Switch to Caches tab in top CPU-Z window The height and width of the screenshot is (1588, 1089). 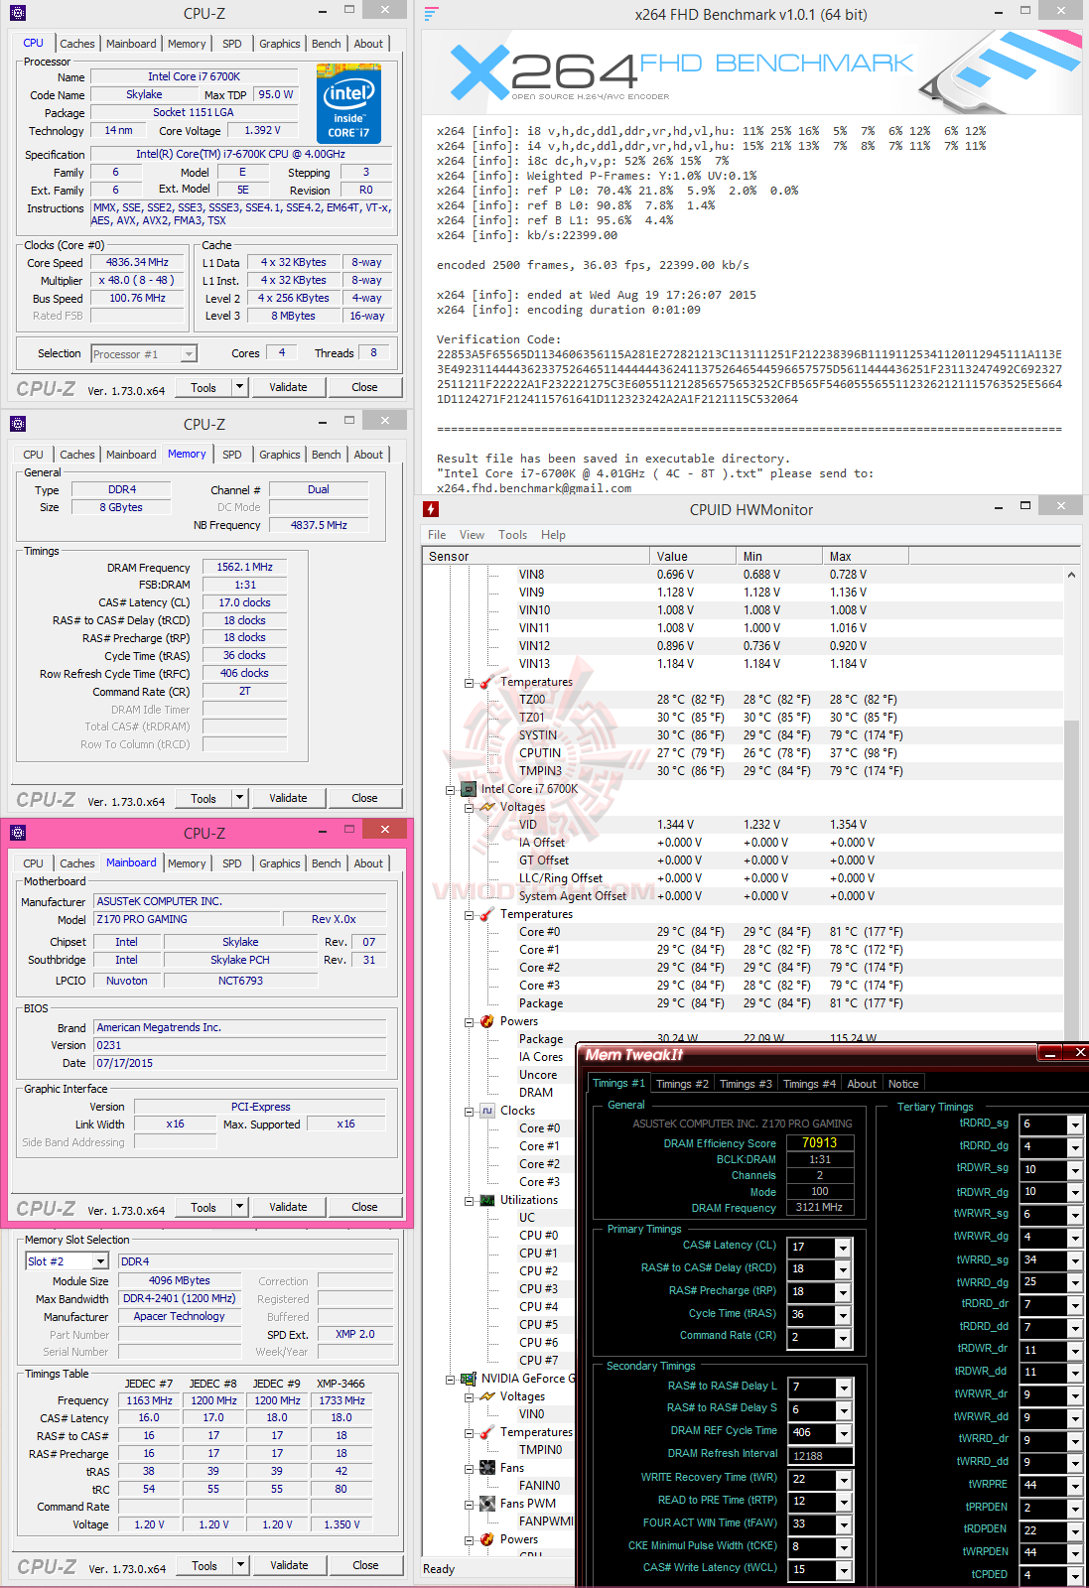tap(77, 44)
